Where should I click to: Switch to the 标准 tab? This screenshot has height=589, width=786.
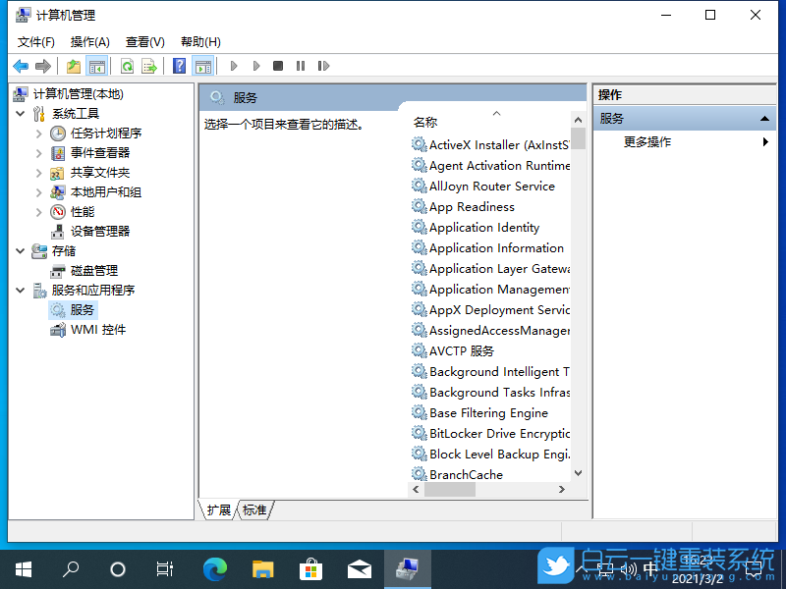pos(254,509)
